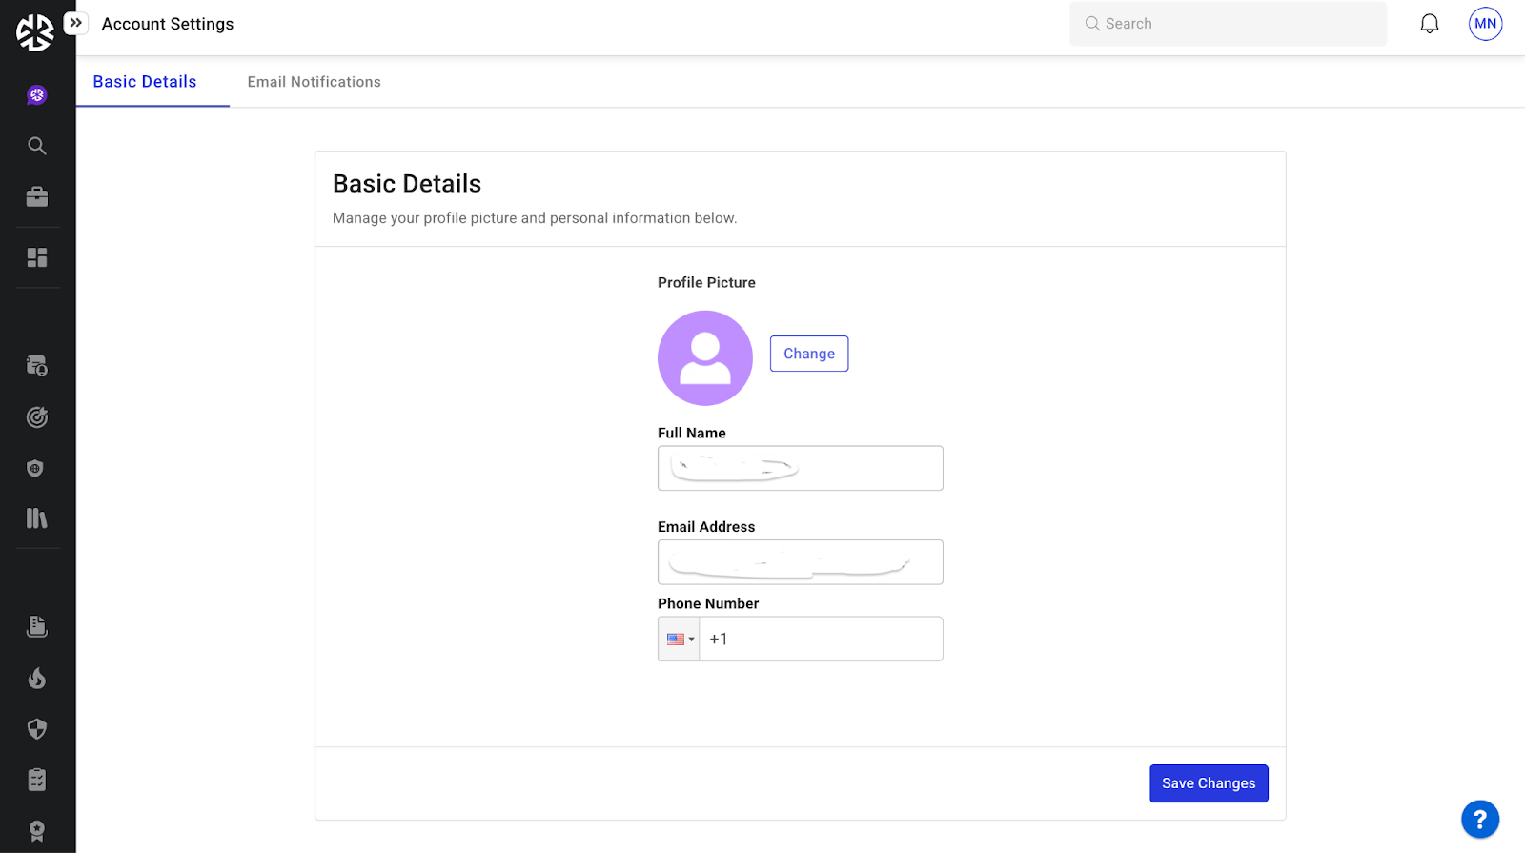
Task: Open the library books sidebar icon
Action: [37, 518]
